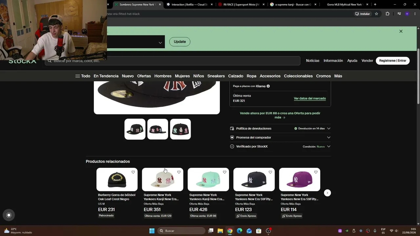420x236 pixels.
Task: Favorite the EUR 426 mint Kanji hat
Action: pyautogui.click(x=224, y=172)
